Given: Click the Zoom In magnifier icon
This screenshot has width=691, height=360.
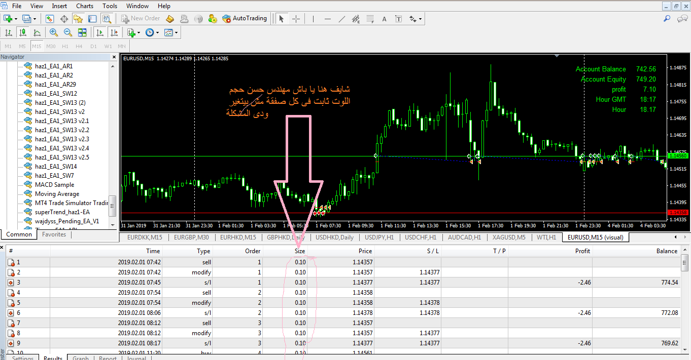Looking at the screenshot, I should (x=54, y=32).
